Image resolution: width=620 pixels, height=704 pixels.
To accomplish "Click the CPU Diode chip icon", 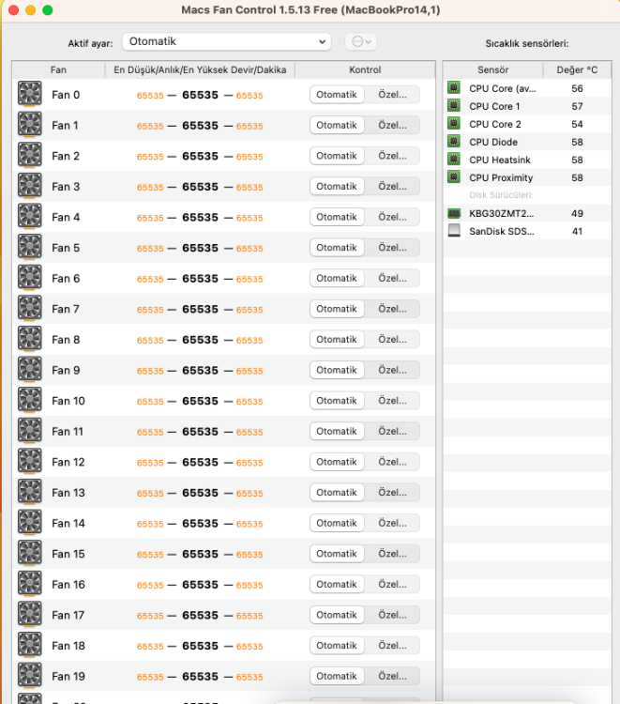I will (454, 141).
